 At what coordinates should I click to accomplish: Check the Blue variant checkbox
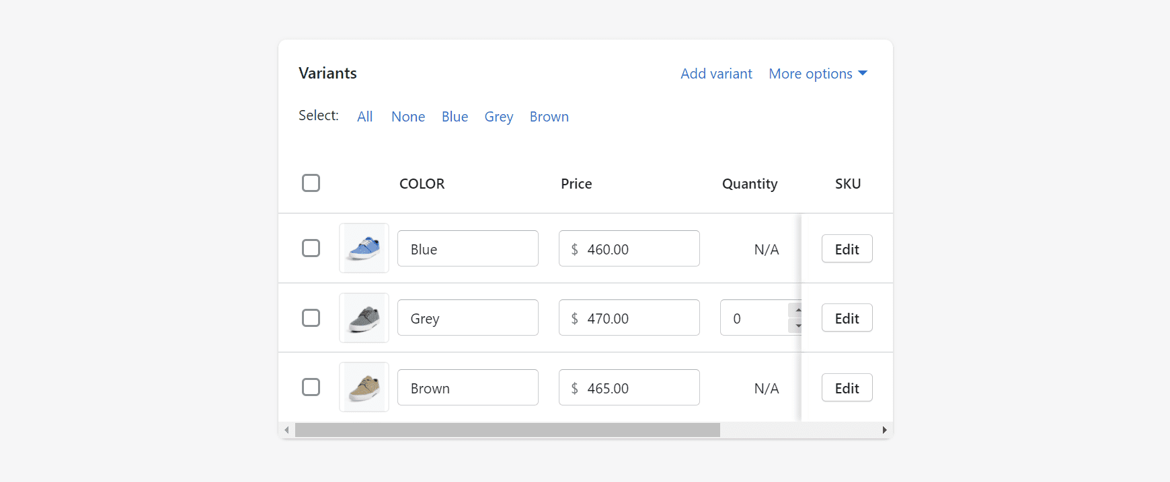[x=311, y=248]
